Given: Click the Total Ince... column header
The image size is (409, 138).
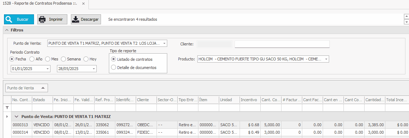Looking at the screenshot, I should coord(397,100).
